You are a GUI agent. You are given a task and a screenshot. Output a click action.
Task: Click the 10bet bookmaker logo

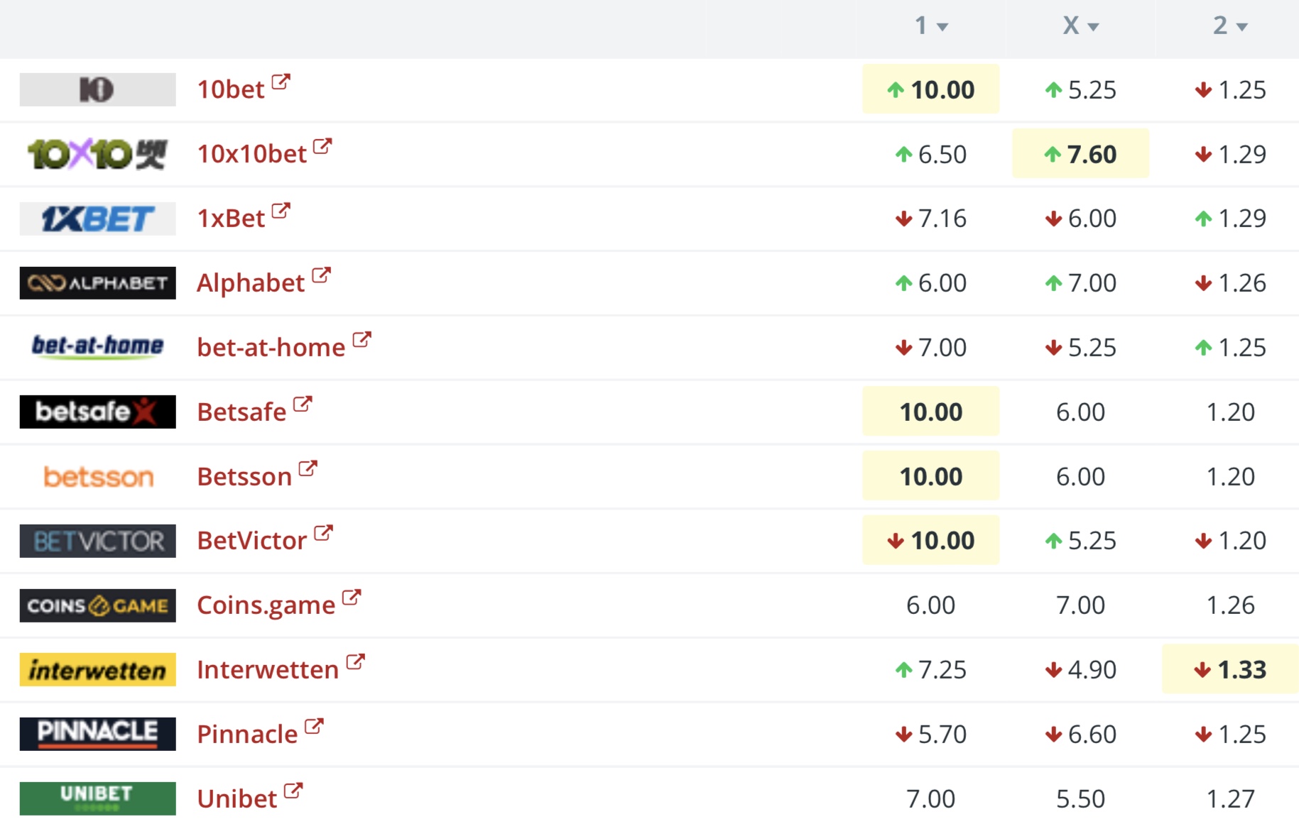click(x=97, y=89)
